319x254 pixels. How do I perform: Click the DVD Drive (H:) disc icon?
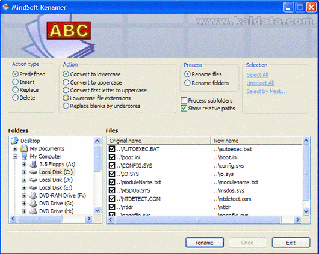click(x=33, y=211)
